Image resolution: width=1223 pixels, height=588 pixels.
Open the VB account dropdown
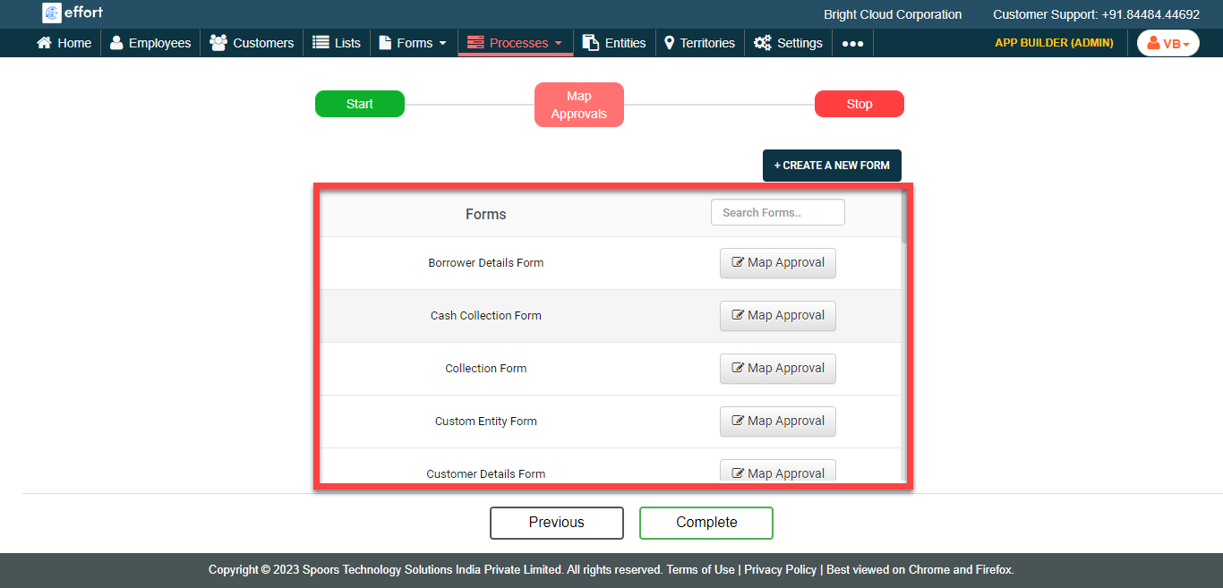(1167, 42)
